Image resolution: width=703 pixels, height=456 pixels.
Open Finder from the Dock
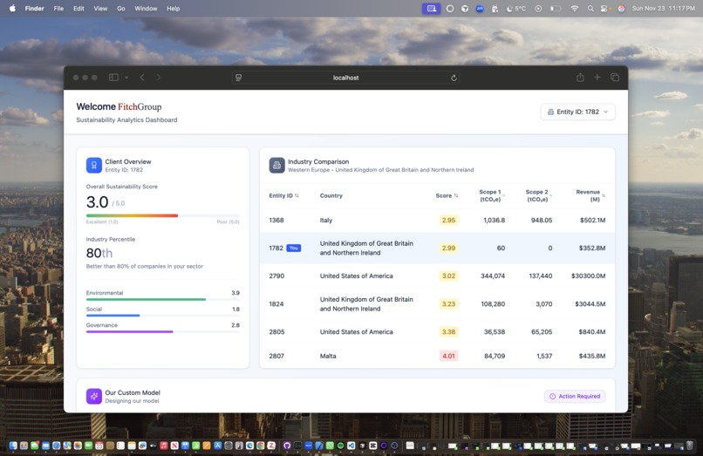[13, 446]
